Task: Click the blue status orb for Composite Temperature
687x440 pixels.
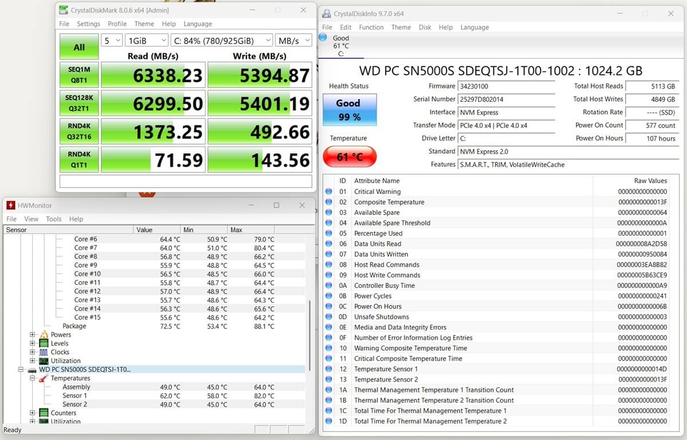Action: (329, 202)
